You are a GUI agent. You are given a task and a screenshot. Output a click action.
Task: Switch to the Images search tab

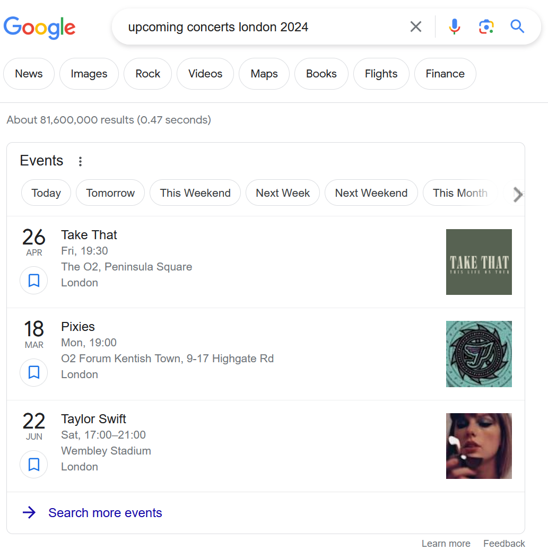pyautogui.click(x=89, y=74)
